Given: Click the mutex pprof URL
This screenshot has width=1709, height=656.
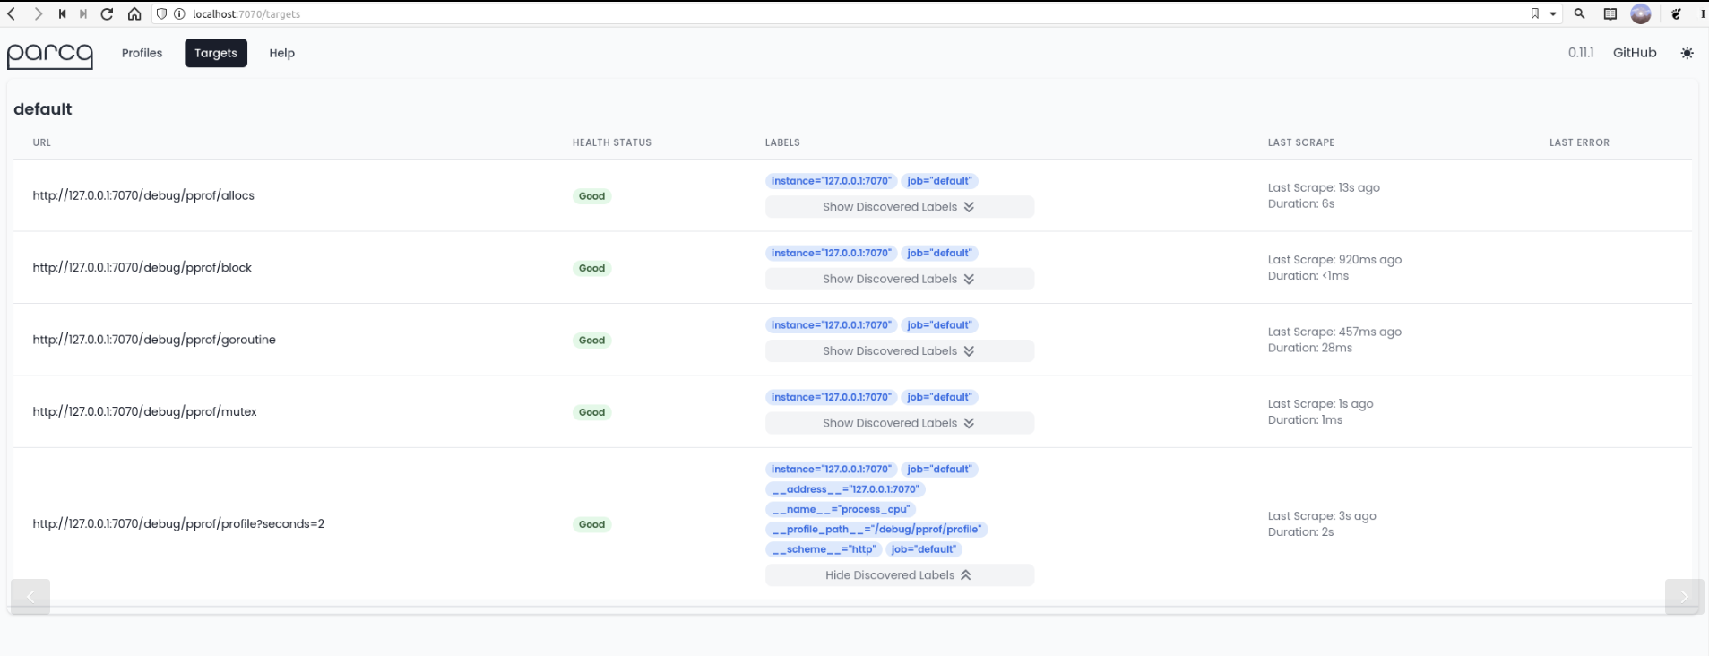Looking at the screenshot, I should point(145,411).
